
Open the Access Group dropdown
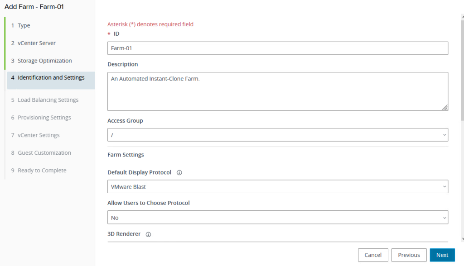[277, 135]
